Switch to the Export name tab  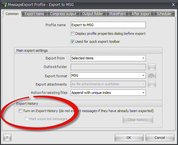(x=34, y=14)
